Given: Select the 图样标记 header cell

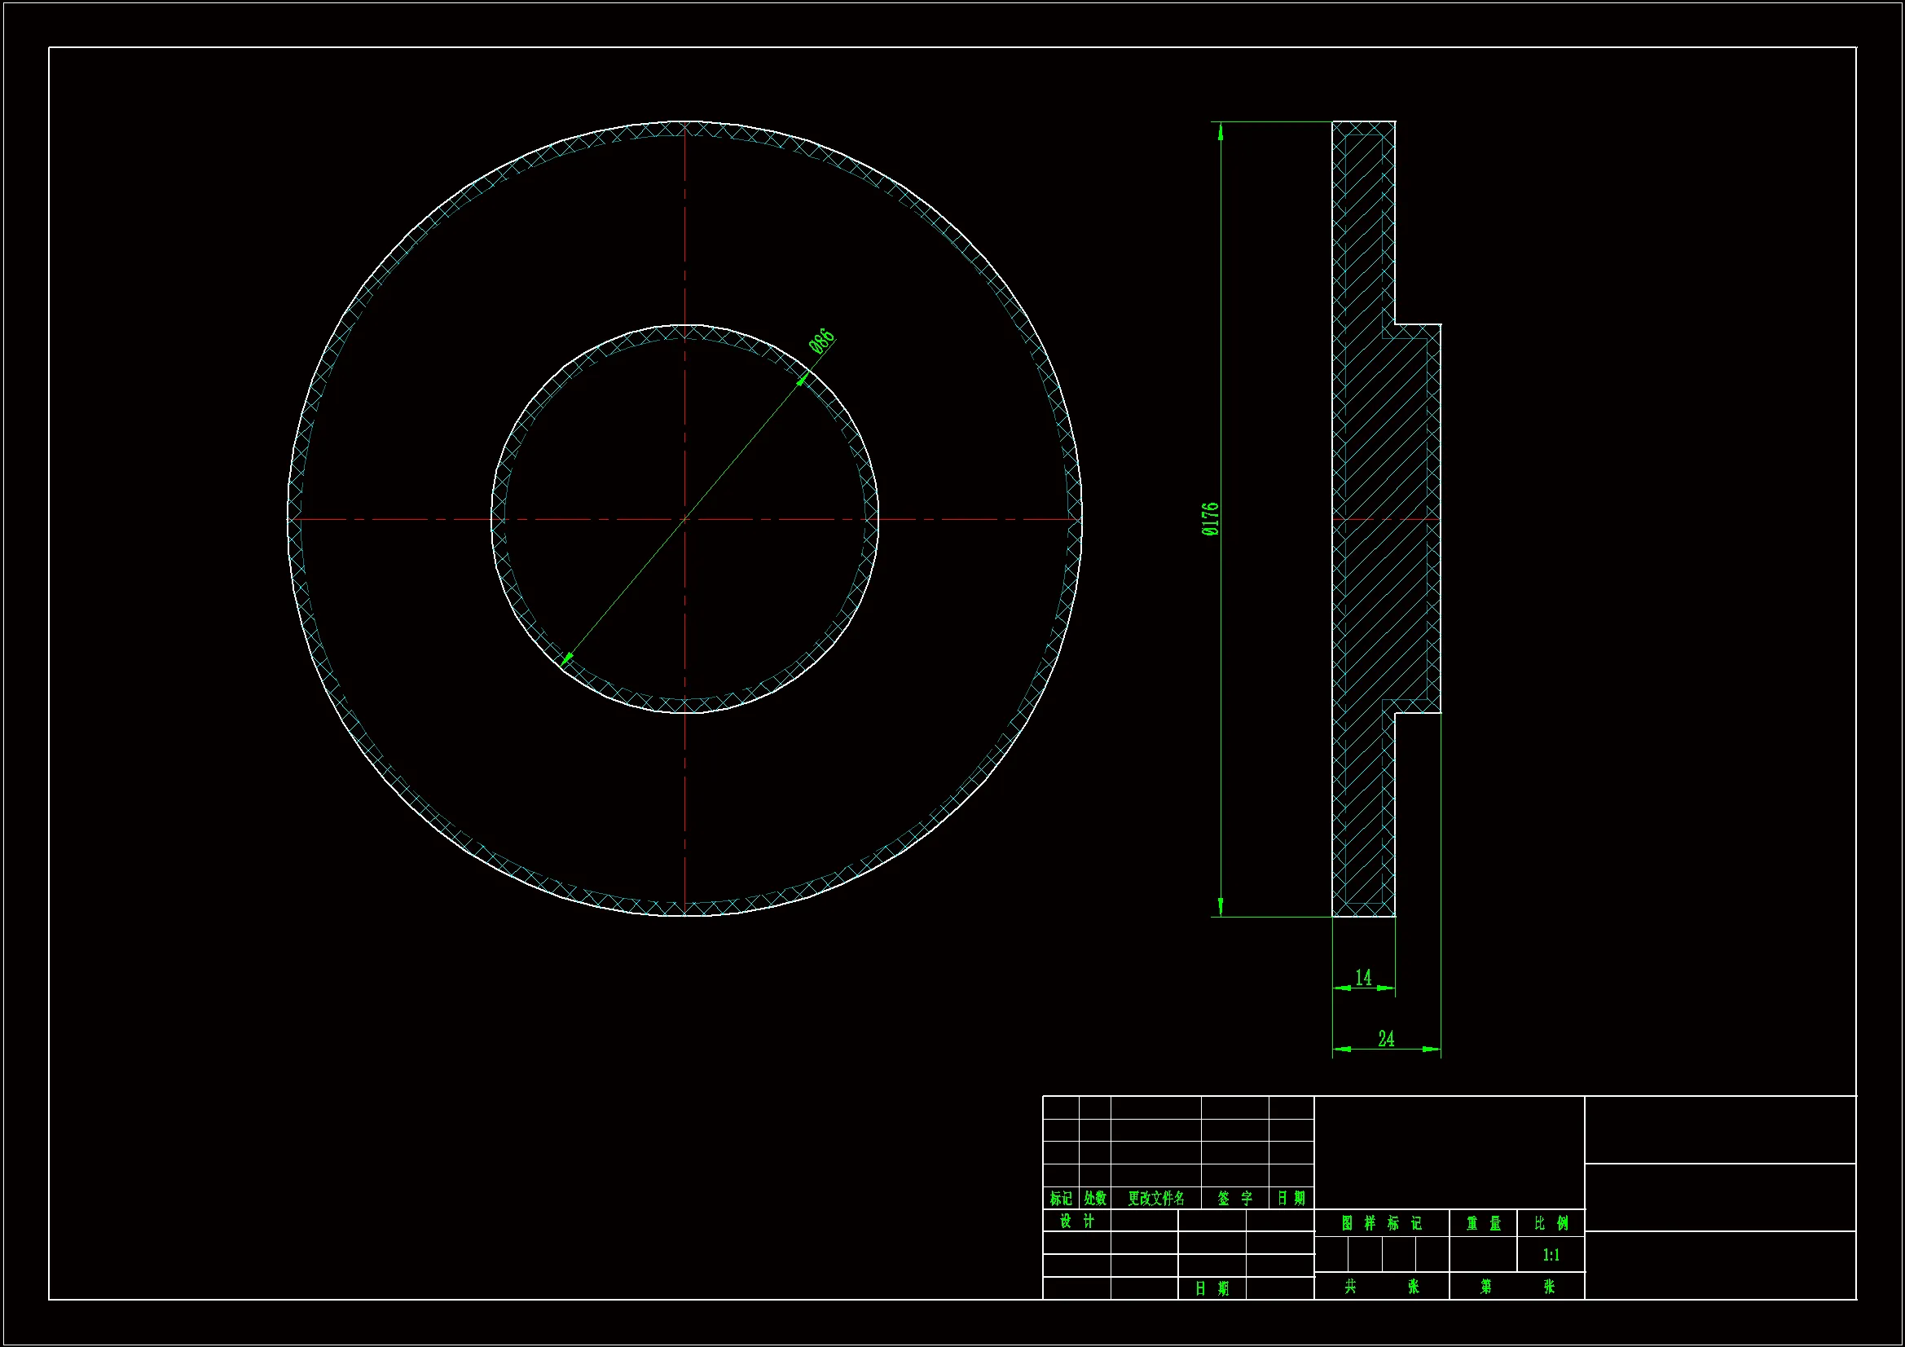Looking at the screenshot, I should (x=1381, y=1223).
